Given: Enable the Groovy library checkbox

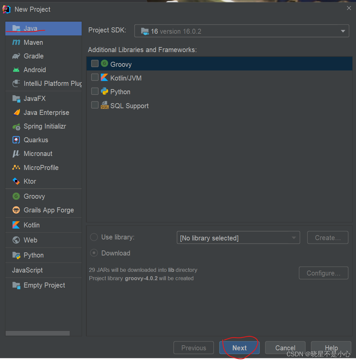Looking at the screenshot, I should [x=95, y=63].
